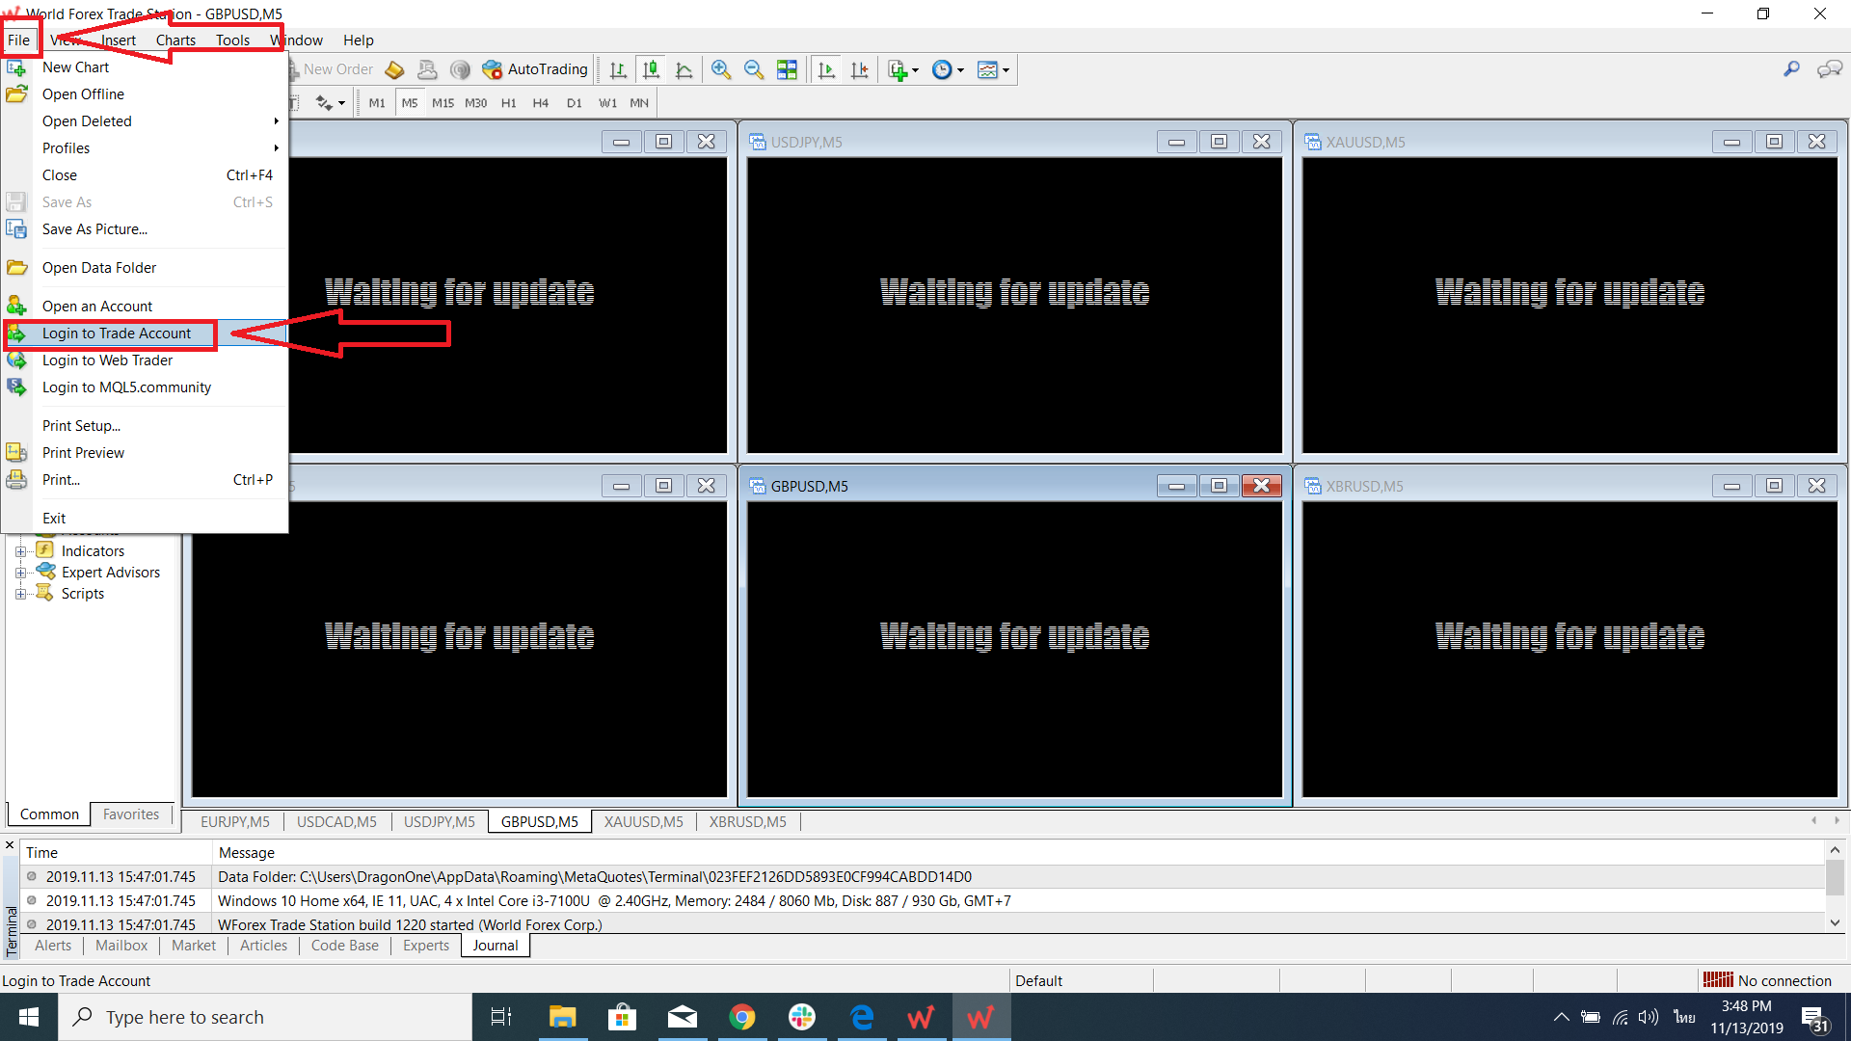Open the USDCAD,M5 chart tab

coord(336,822)
